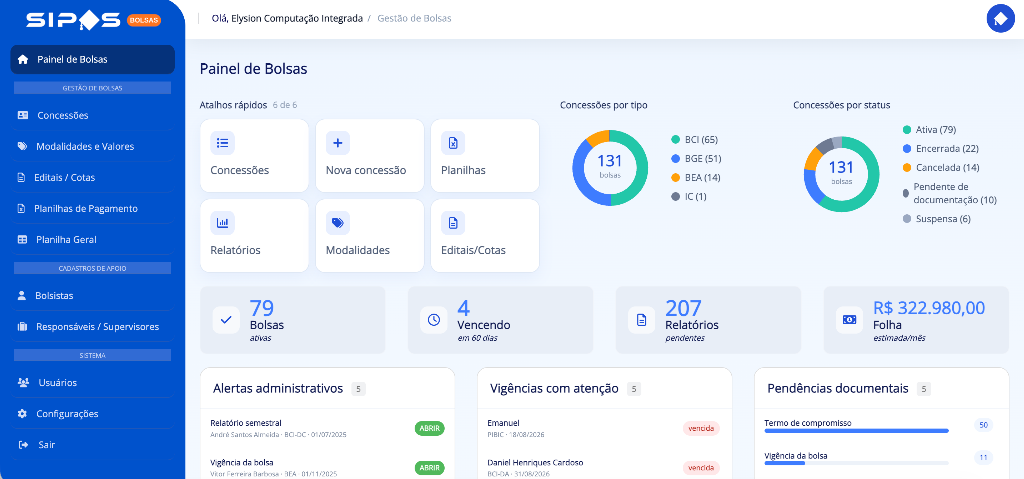
Task: Open Modalidades e Valores menu item
Action: click(93, 146)
